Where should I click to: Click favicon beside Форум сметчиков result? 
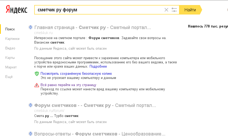(x=30, y=105)
